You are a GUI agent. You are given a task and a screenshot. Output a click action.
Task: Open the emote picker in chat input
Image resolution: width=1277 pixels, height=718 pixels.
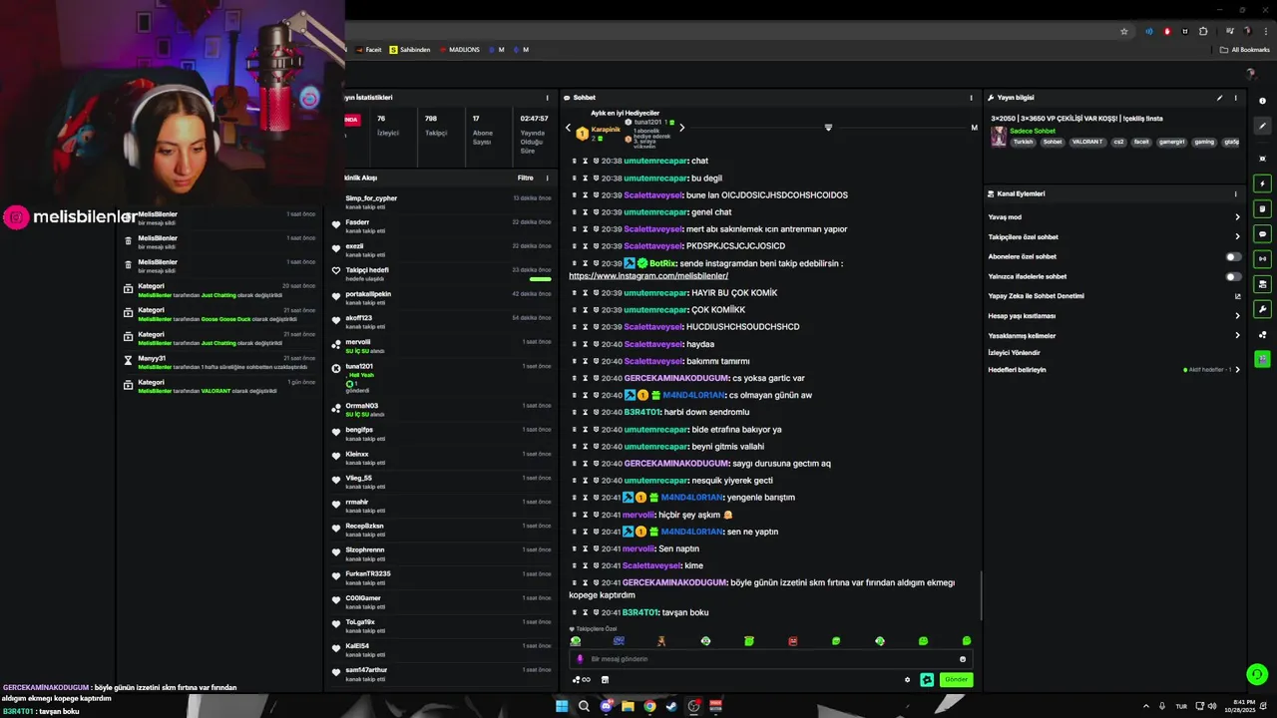pyautogui.click(x=963, y=659)
